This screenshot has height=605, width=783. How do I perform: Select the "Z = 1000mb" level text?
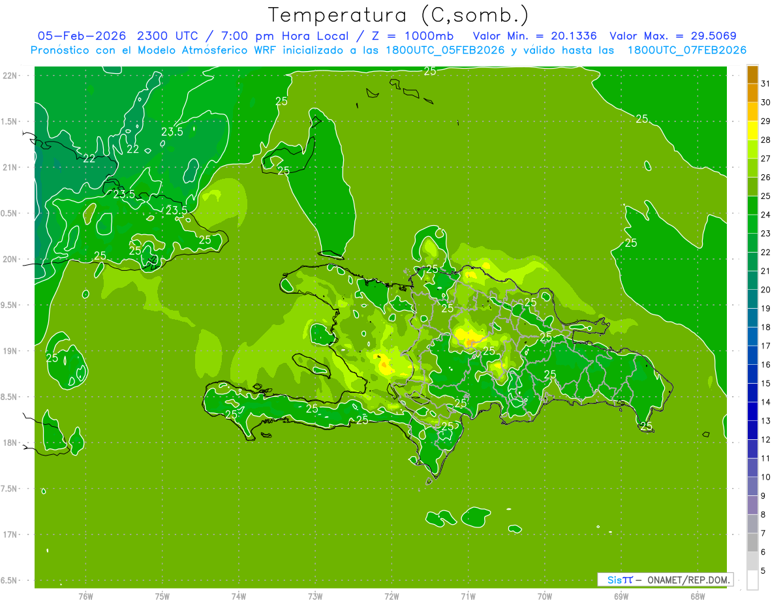[x=413, y=36]
